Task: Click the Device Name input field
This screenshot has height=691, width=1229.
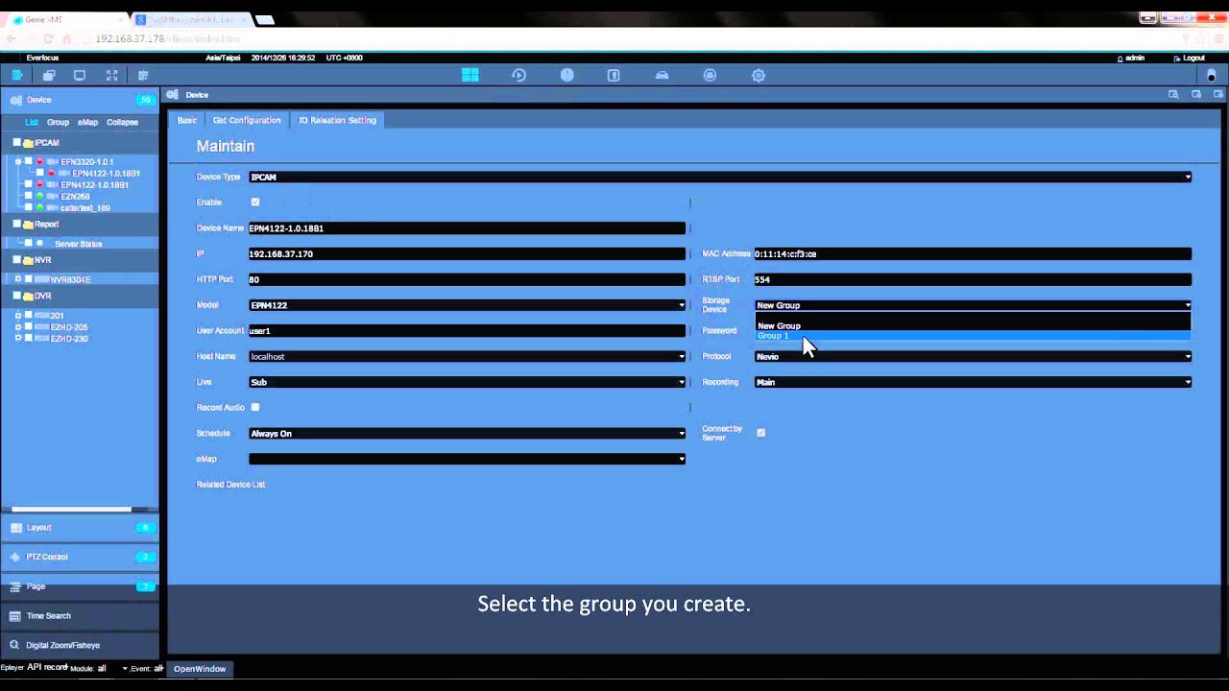Action: tap(467, 228)
